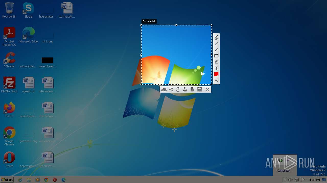Open the red color picker swatch
Screen dimensions: 327x183
[216, 74]
